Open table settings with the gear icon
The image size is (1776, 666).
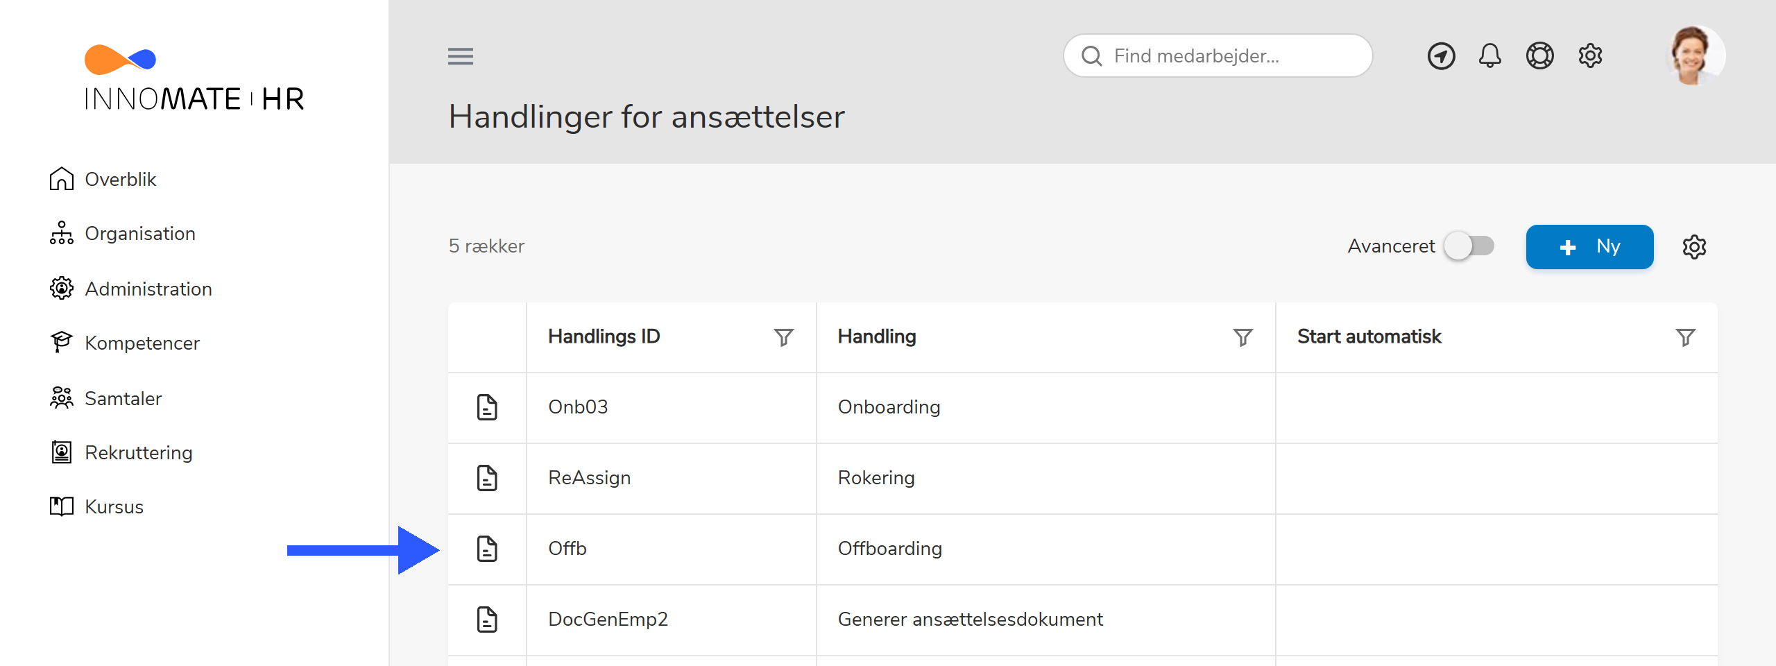[x=1696, y=246]
